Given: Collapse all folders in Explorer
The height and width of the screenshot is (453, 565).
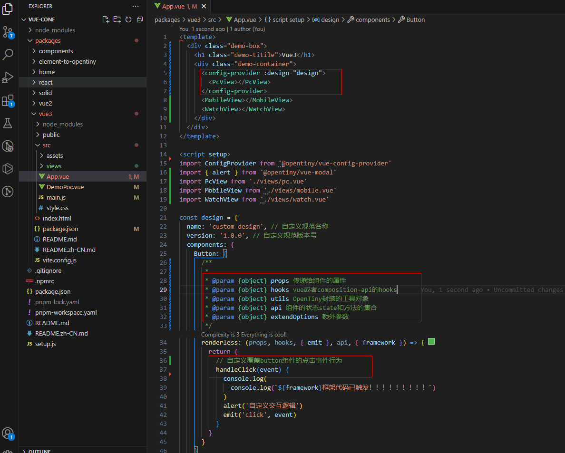Looking at the screenshot, I should [x=140, y=19].
